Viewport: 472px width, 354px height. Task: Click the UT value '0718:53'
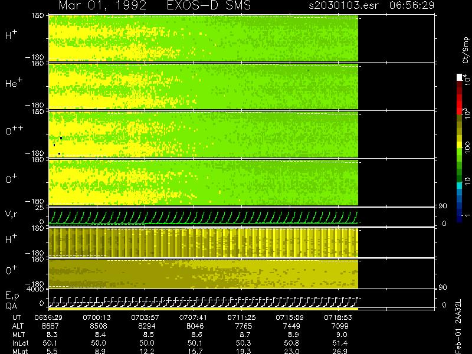[337, 317]
